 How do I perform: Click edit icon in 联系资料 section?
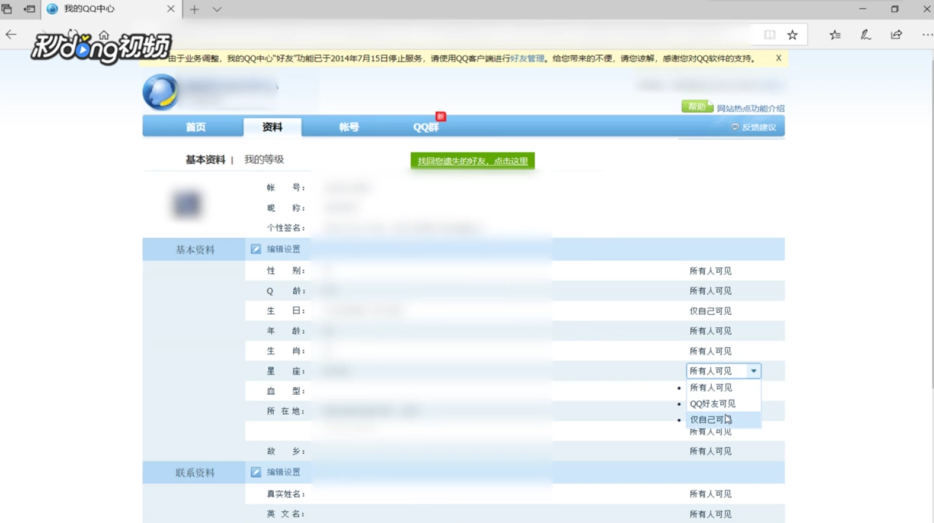click(255, 472)
